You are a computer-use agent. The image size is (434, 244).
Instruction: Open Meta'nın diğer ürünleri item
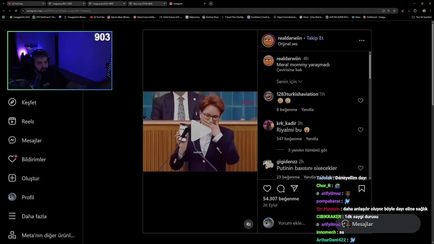(x=41, y=235)
